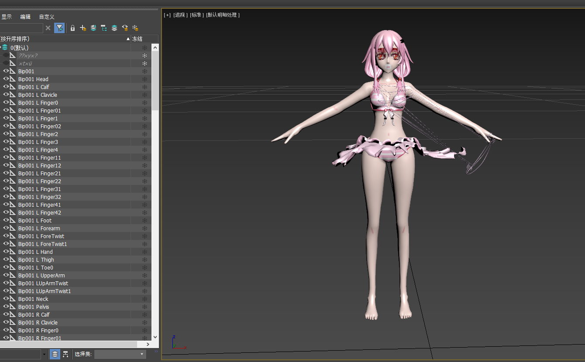
Task: Collapse the 0(默认) default layer
Action: [0, 48]
